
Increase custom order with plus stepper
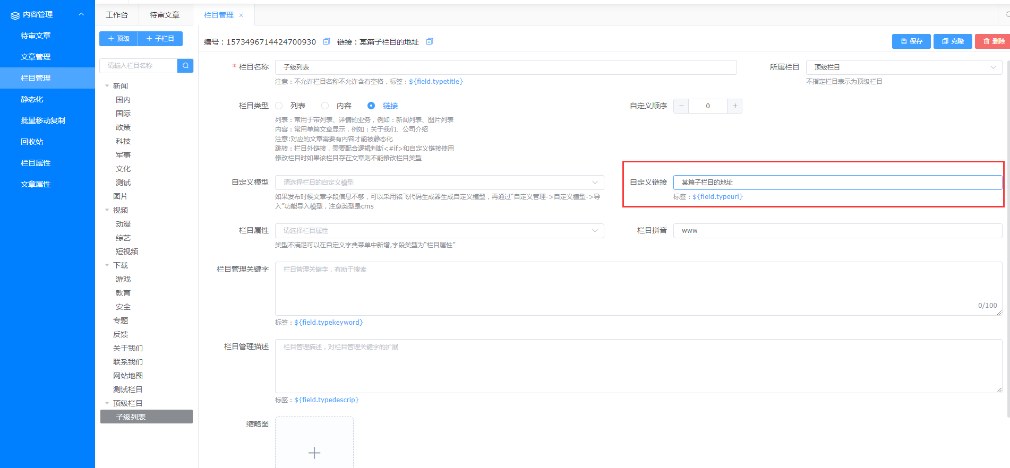point(734,106)
